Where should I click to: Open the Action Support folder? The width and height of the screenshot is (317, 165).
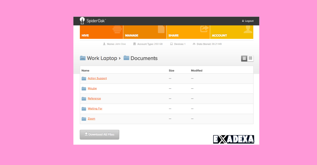click(x=97, y=78)
